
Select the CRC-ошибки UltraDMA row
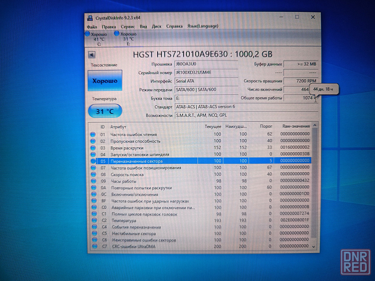pos(200,246)
